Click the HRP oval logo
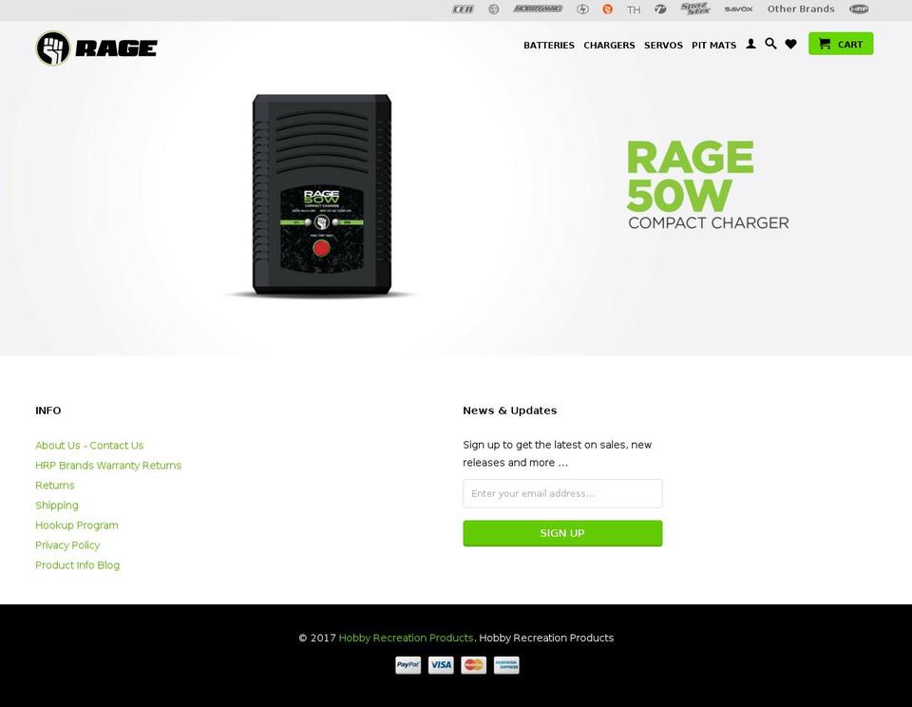Screen dimensions: 912x707 pos(859,10)
